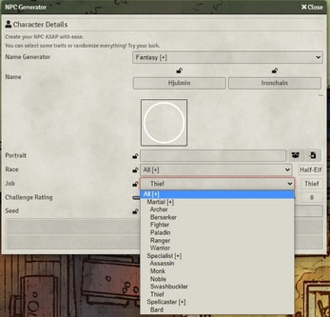Open the portrait token browse icon
This screenshot has width=330, height=317.
pyautogui.click(x=295, y=156)
